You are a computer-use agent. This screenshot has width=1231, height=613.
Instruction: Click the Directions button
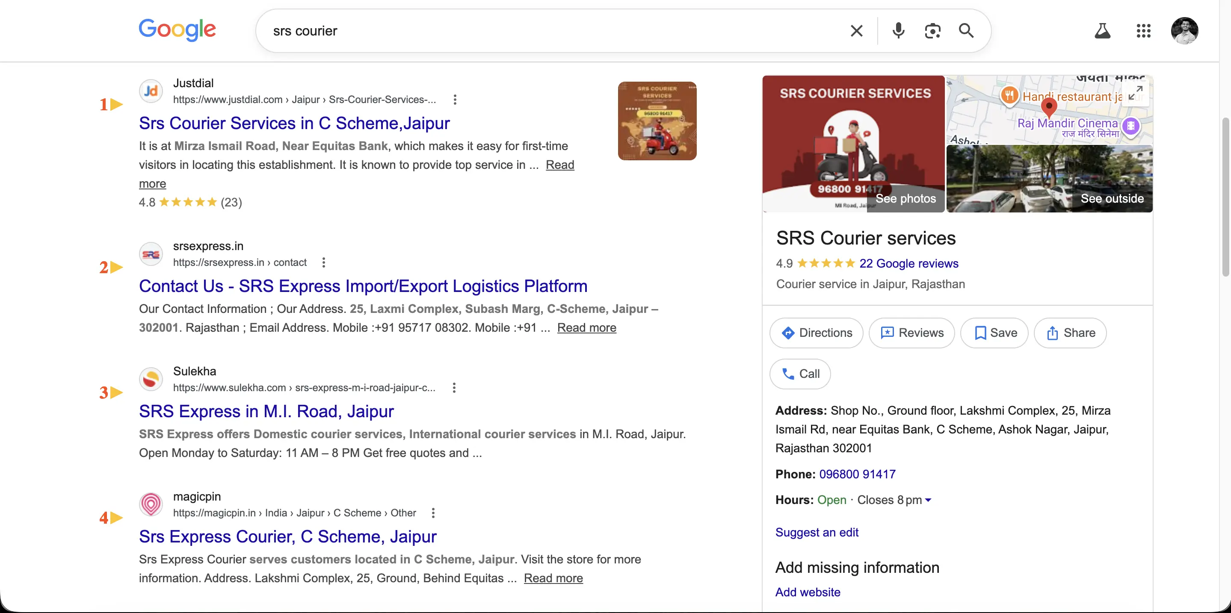tap(816, 333)
